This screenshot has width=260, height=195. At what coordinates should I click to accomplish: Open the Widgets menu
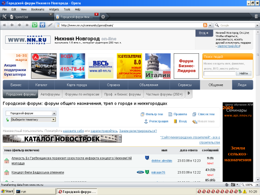tap(54, 10)
